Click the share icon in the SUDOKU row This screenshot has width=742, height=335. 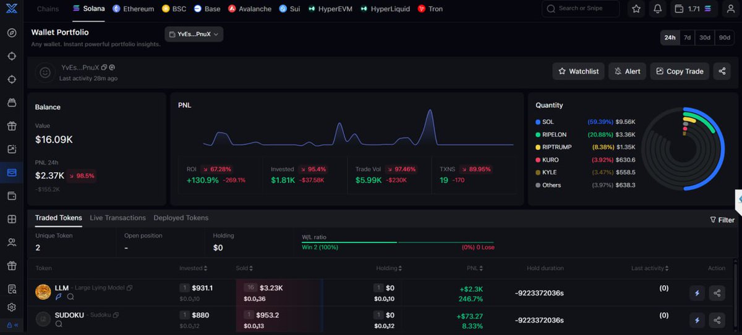point(717,320)
